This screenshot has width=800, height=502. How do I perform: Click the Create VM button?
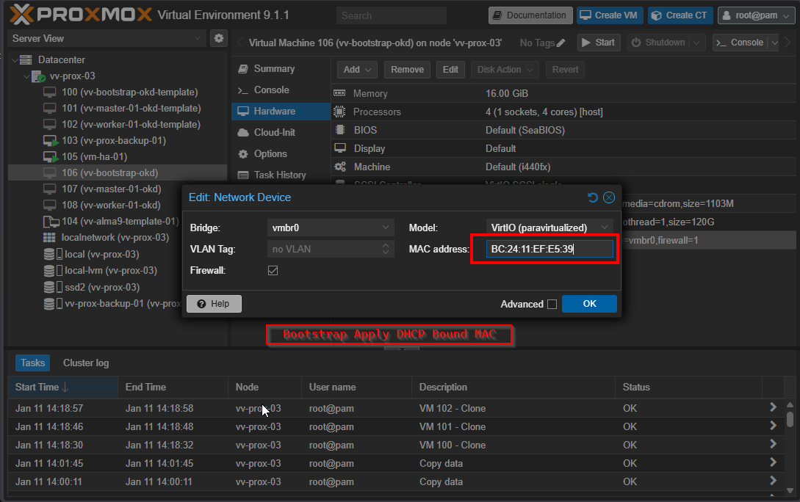[x=610, y=15]
